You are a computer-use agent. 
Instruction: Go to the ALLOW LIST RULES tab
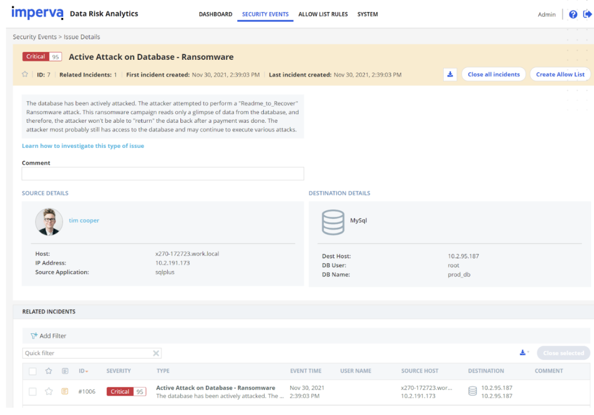pos(323,14)
